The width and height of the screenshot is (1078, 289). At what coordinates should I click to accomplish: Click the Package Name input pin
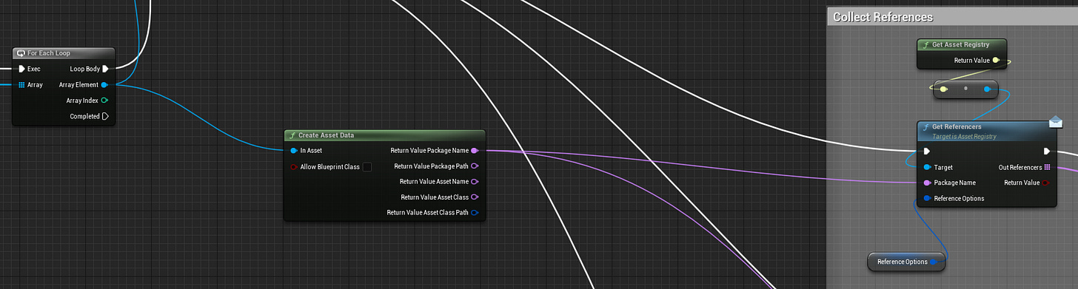tap(927, 183)
